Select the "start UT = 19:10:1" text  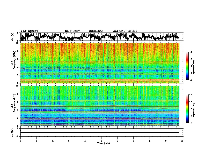125,31
